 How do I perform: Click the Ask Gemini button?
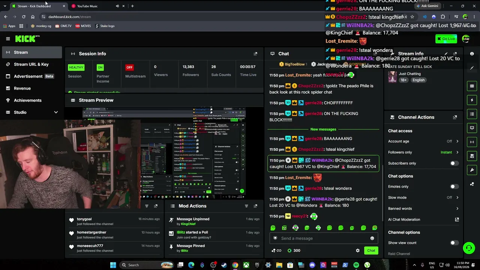coord(427,6)
